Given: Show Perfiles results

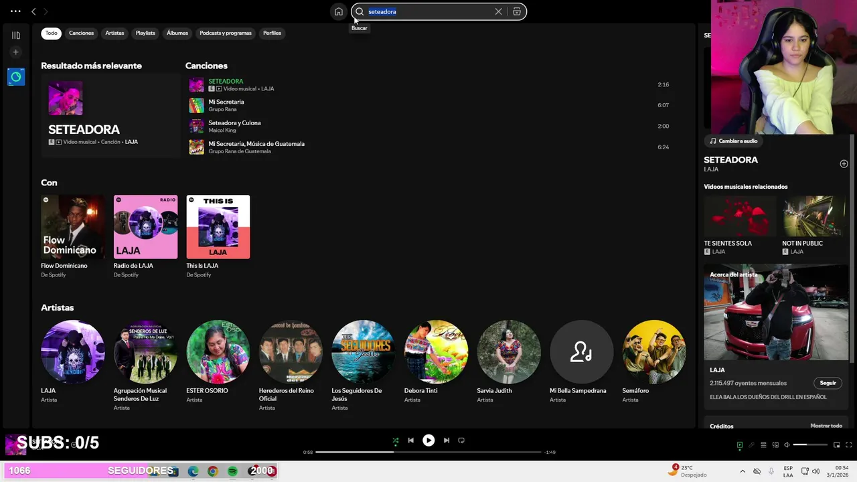Looking at the screenshot, I should 272,33.
